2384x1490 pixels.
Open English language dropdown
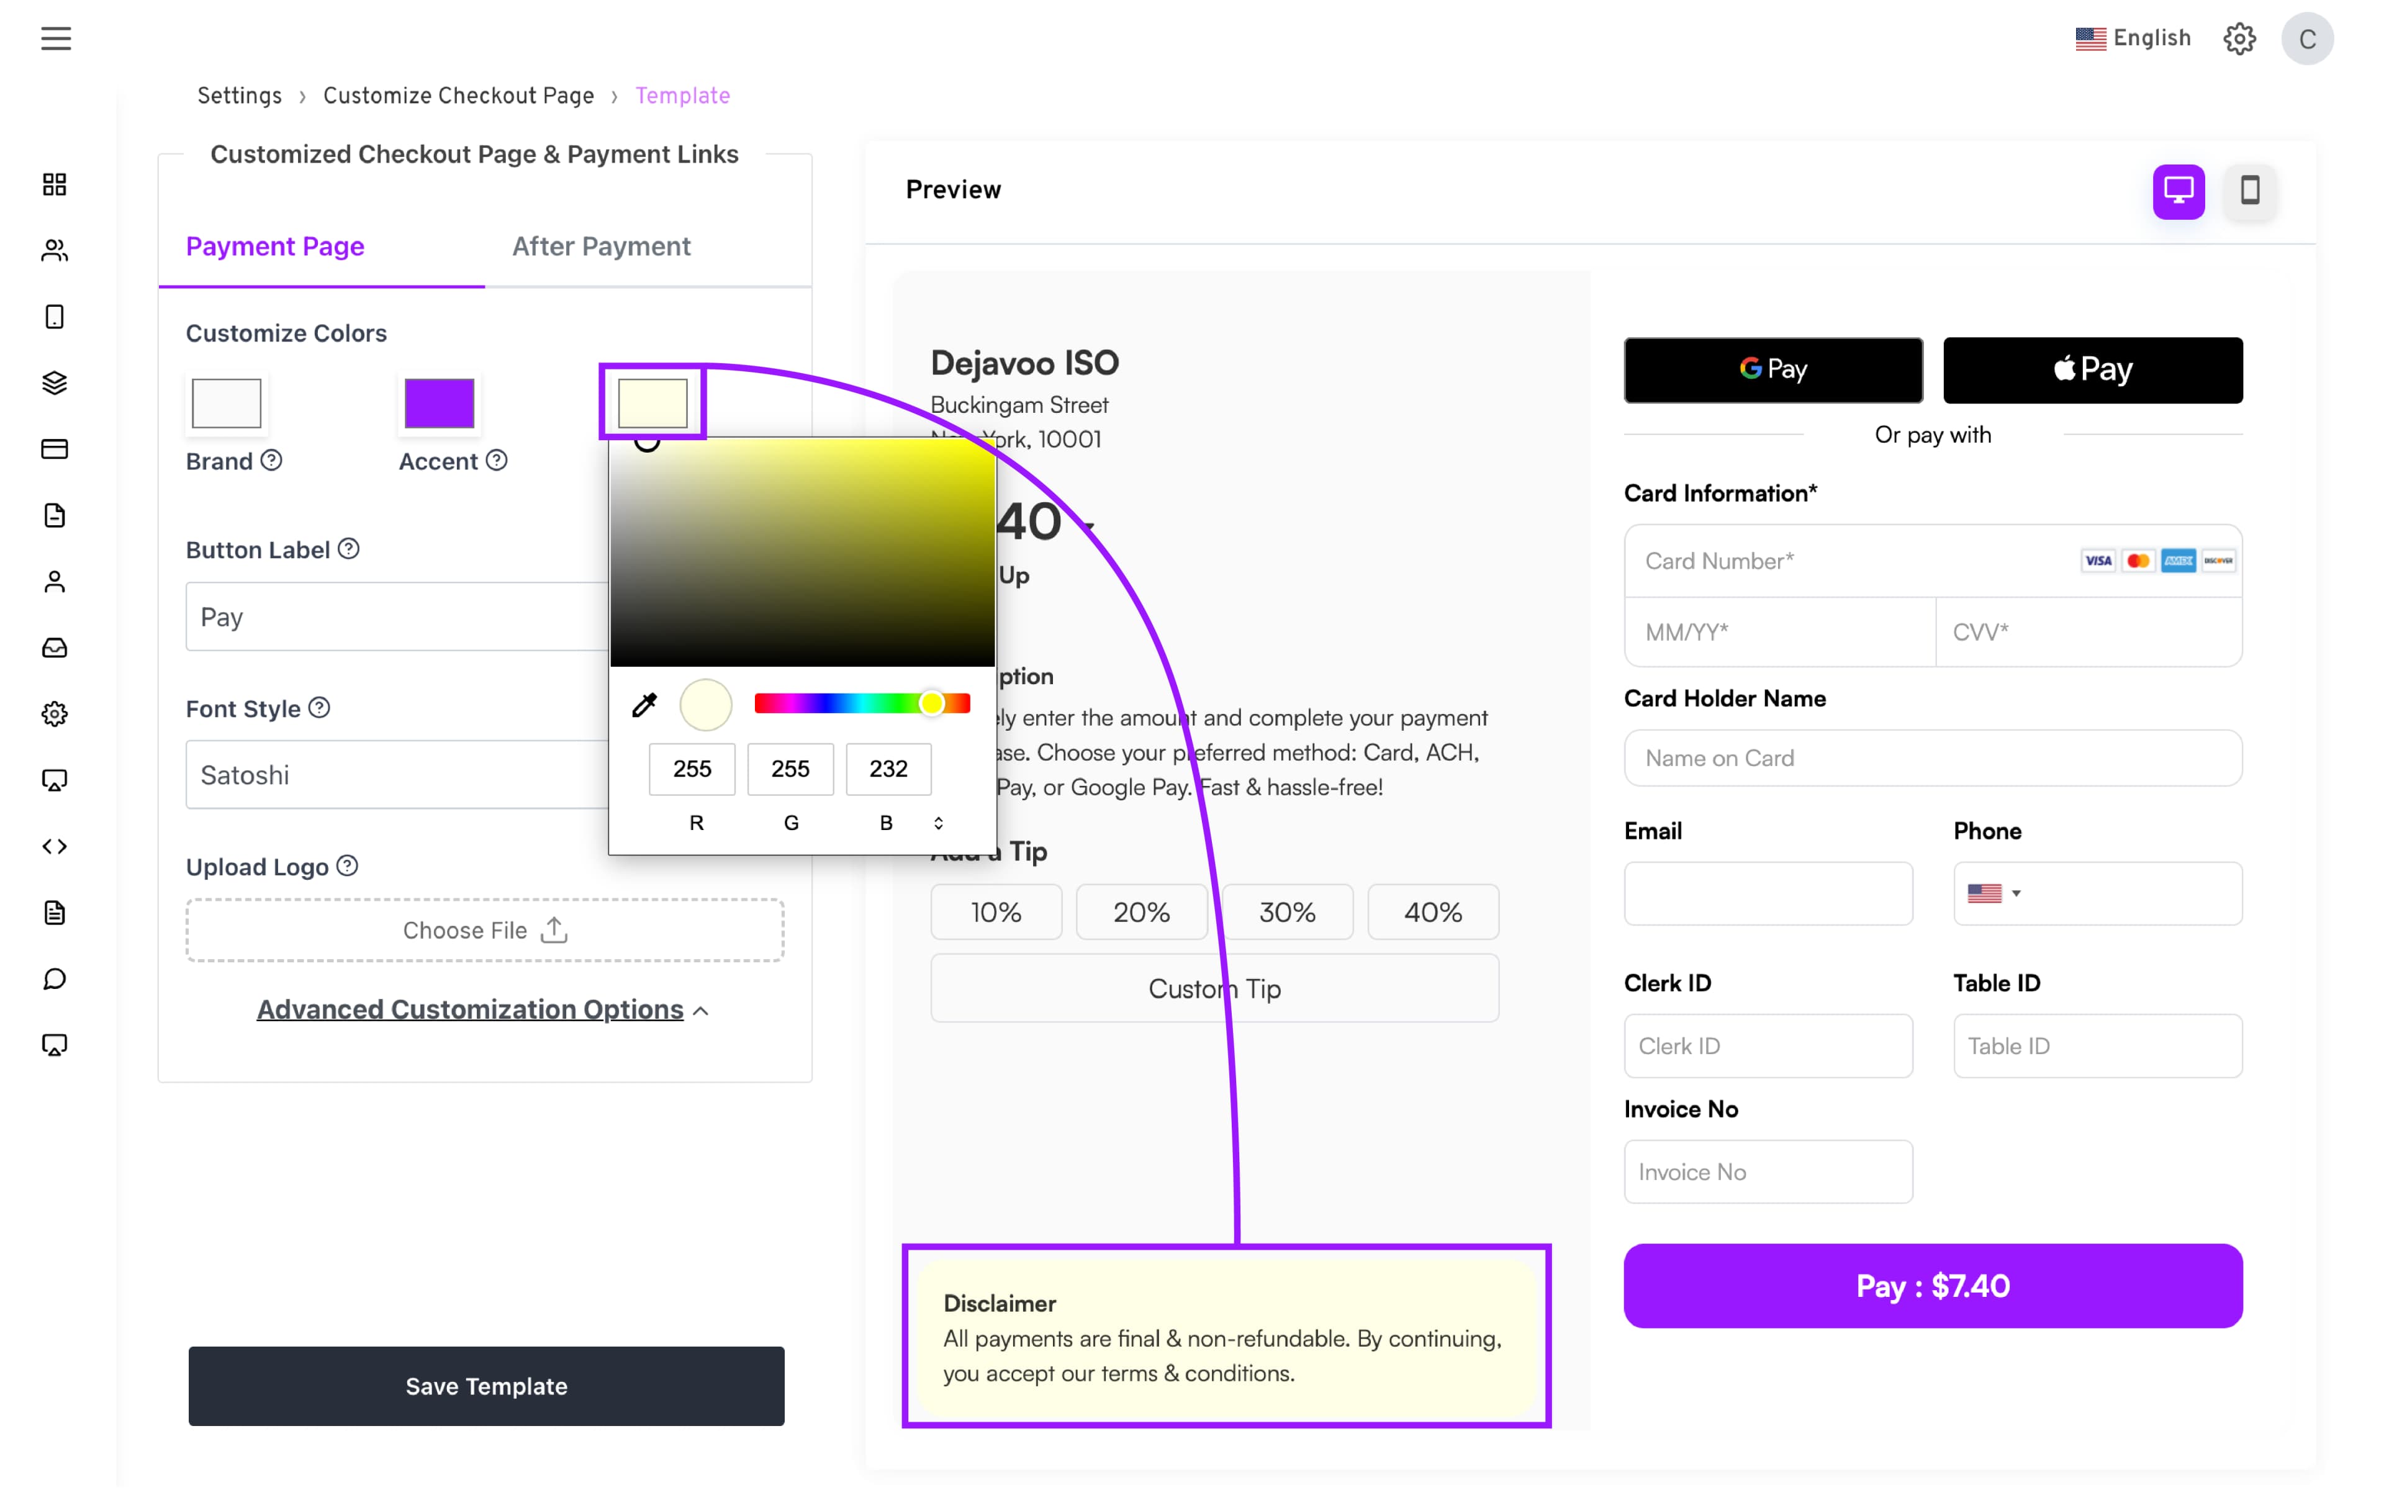click(x=2133, y=38)
